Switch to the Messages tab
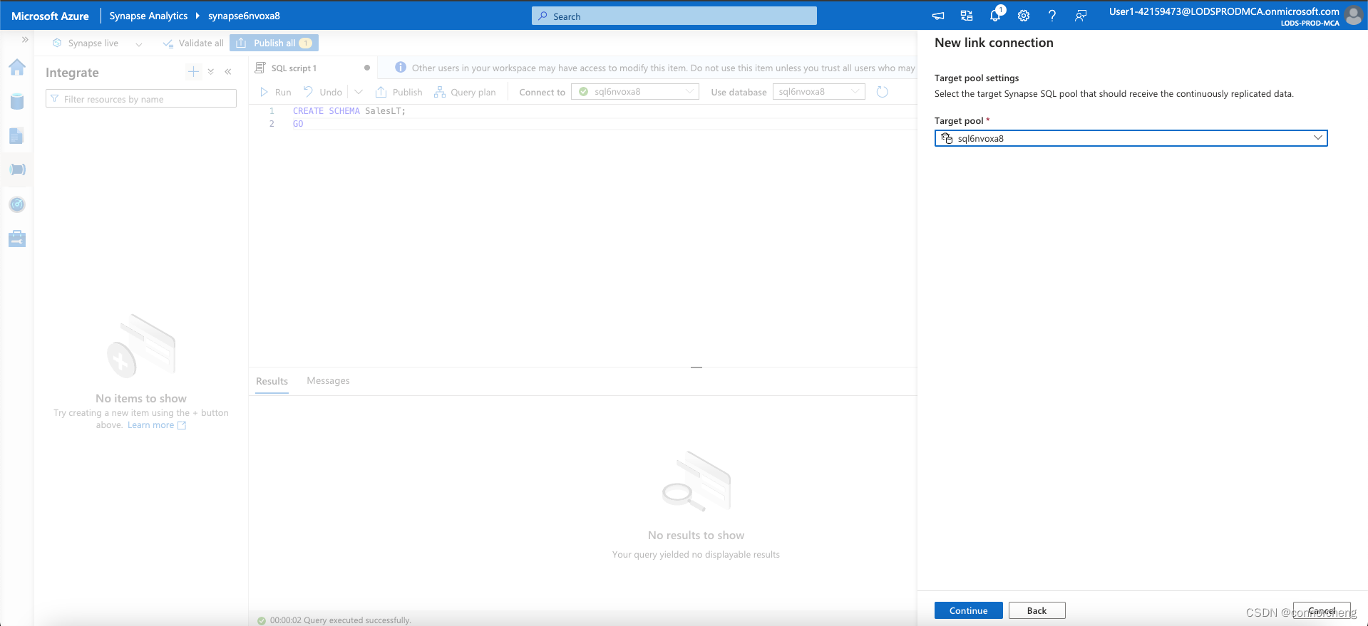Screen dimensions: 1368x626 328,381
